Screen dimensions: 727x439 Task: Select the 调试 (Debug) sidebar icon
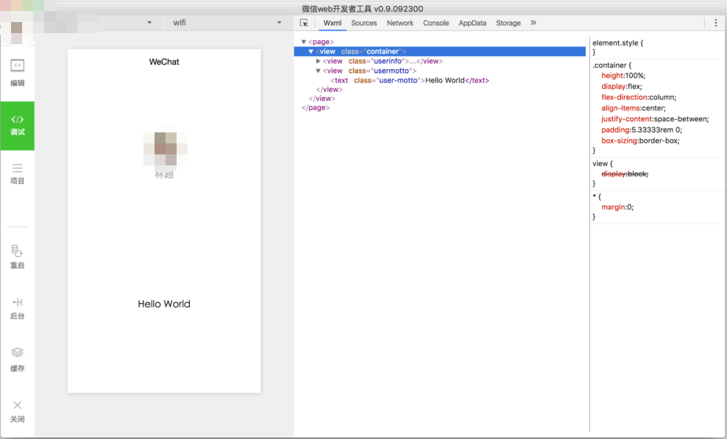[x=17, y=120]
